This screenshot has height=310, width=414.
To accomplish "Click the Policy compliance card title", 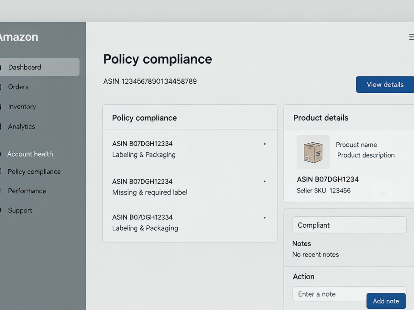I will coord(144,118).
